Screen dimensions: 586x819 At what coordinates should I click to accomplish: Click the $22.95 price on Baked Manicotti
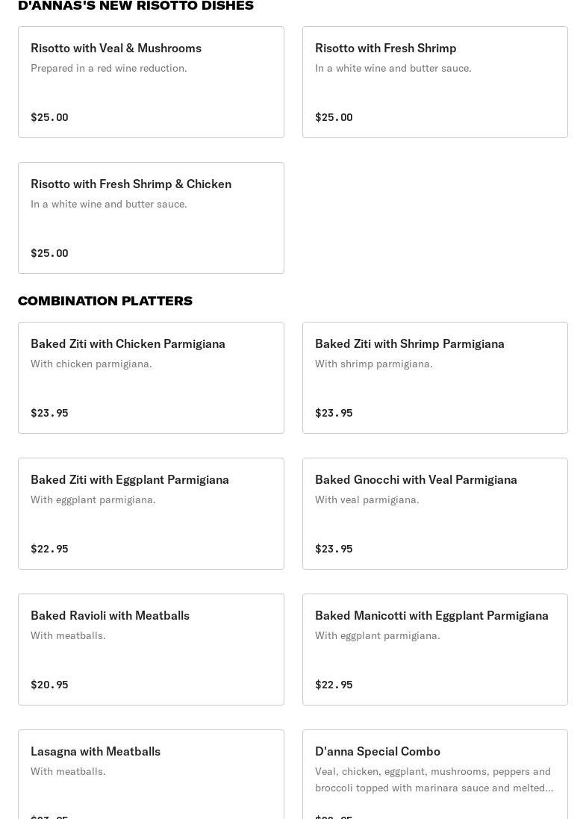[334, 685]
